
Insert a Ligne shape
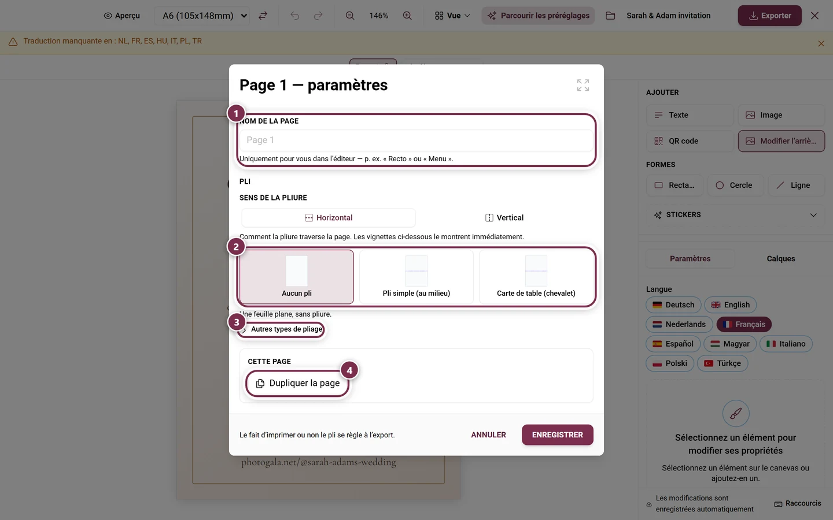796,185
